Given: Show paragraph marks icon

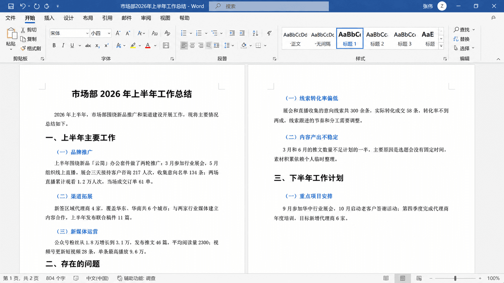Looking at the screenshot, I should coord(269,33).
